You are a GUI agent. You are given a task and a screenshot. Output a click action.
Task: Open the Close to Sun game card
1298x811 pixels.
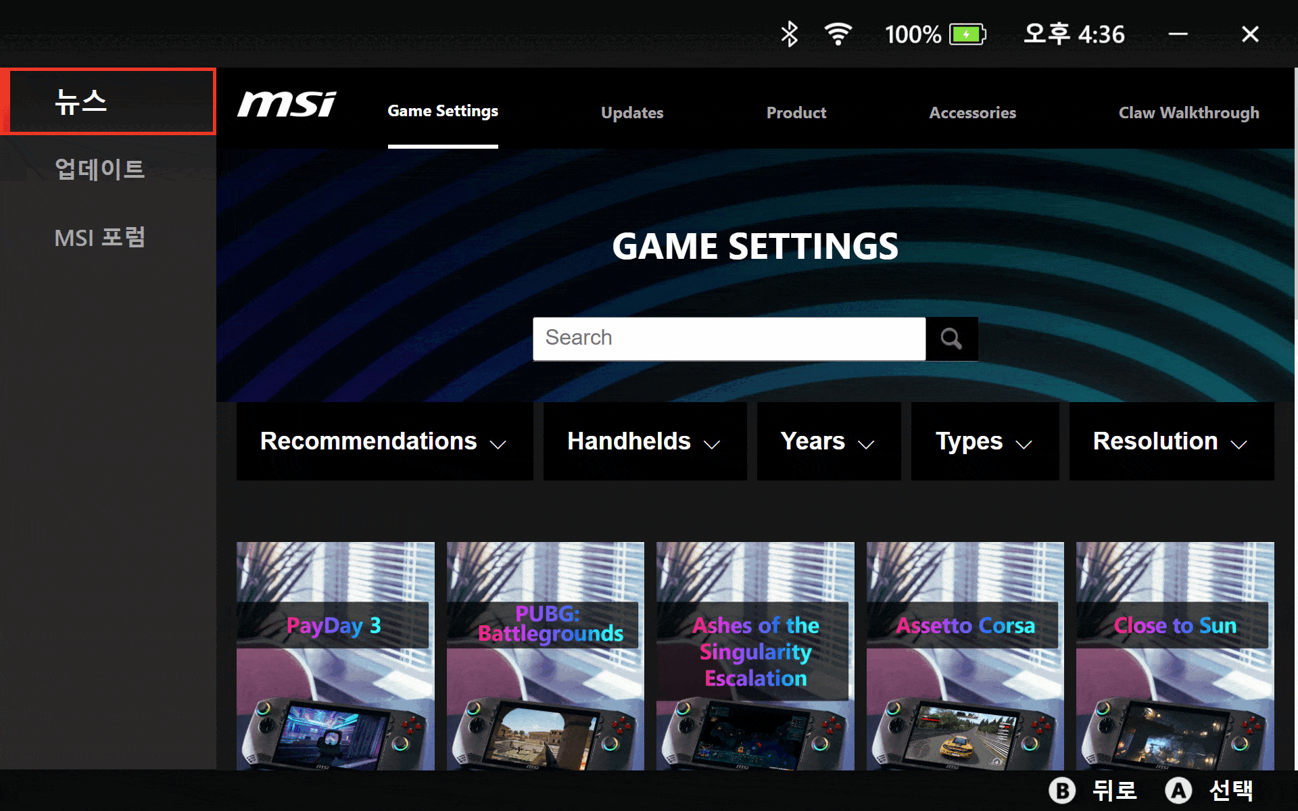pos(1175,656)
